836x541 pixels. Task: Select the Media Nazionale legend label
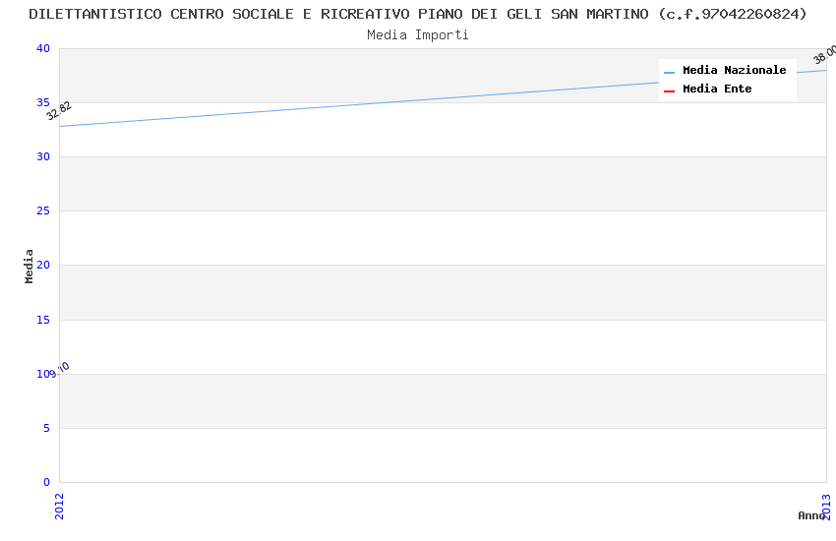(x=734, y=71)
